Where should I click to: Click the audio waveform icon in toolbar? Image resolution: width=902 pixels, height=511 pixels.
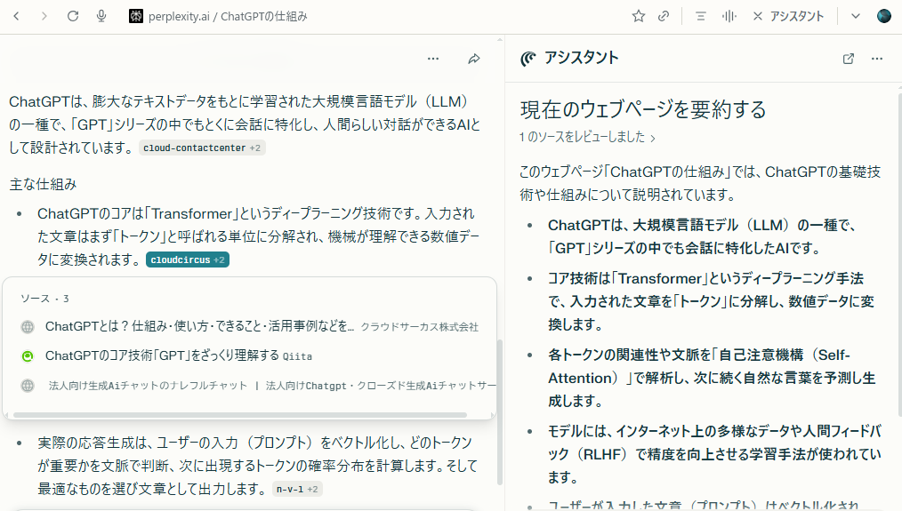[x=729, y=16]
